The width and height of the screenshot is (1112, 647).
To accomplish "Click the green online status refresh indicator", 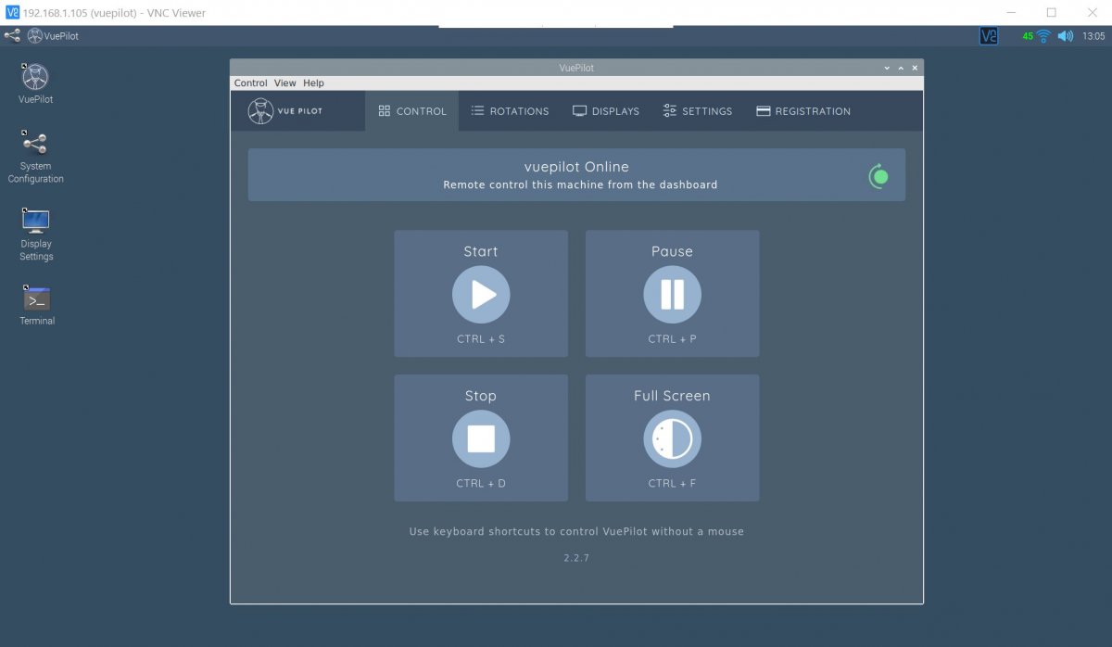I will pos(878,176).
